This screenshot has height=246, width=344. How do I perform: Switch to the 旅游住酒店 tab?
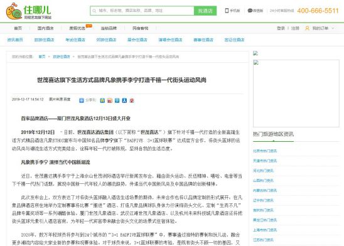point(45,40)
